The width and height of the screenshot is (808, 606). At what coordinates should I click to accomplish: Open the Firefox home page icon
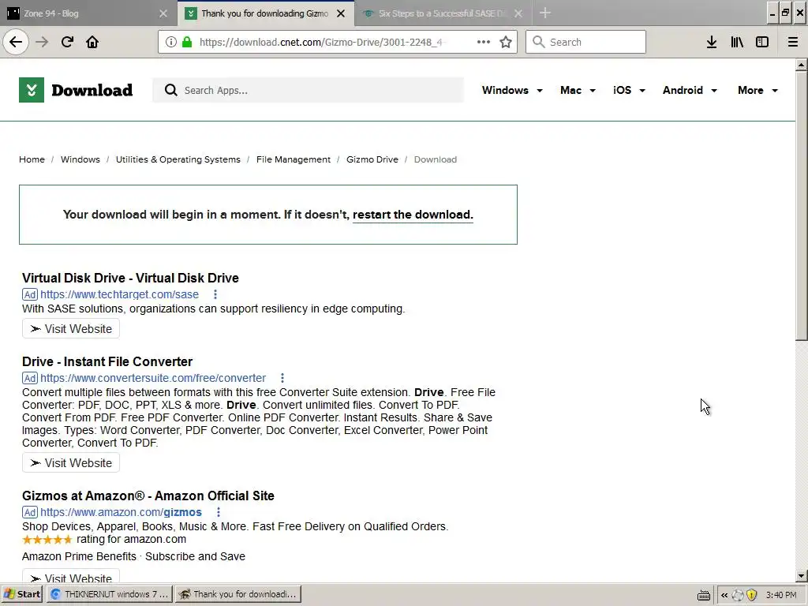point(92,42)
